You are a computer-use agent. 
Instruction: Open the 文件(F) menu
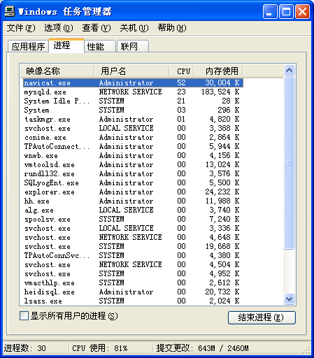point(21,28)
